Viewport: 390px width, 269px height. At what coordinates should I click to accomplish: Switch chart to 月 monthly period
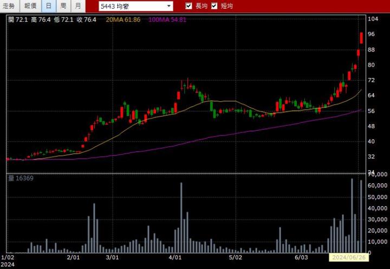(78, 6)
